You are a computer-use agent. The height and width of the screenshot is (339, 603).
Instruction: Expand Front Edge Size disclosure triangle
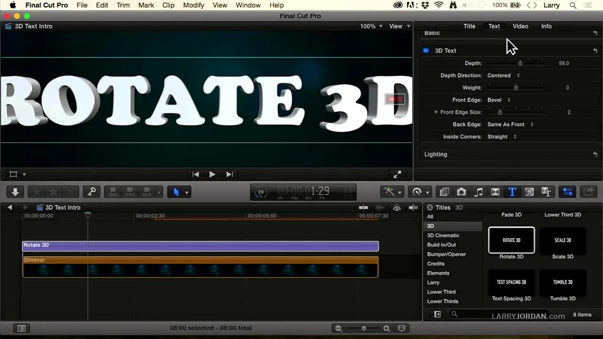(x=436, y=112)
